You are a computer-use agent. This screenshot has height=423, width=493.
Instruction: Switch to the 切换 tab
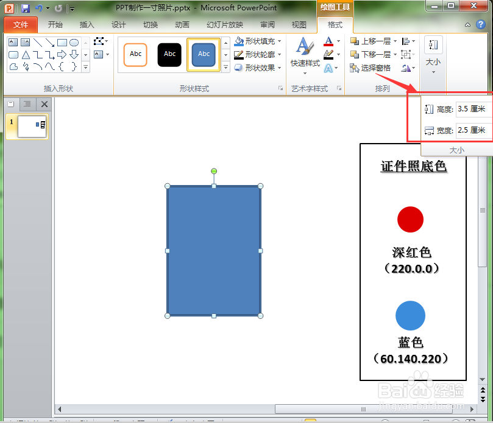pyautogui.click(x=151, y=25)
